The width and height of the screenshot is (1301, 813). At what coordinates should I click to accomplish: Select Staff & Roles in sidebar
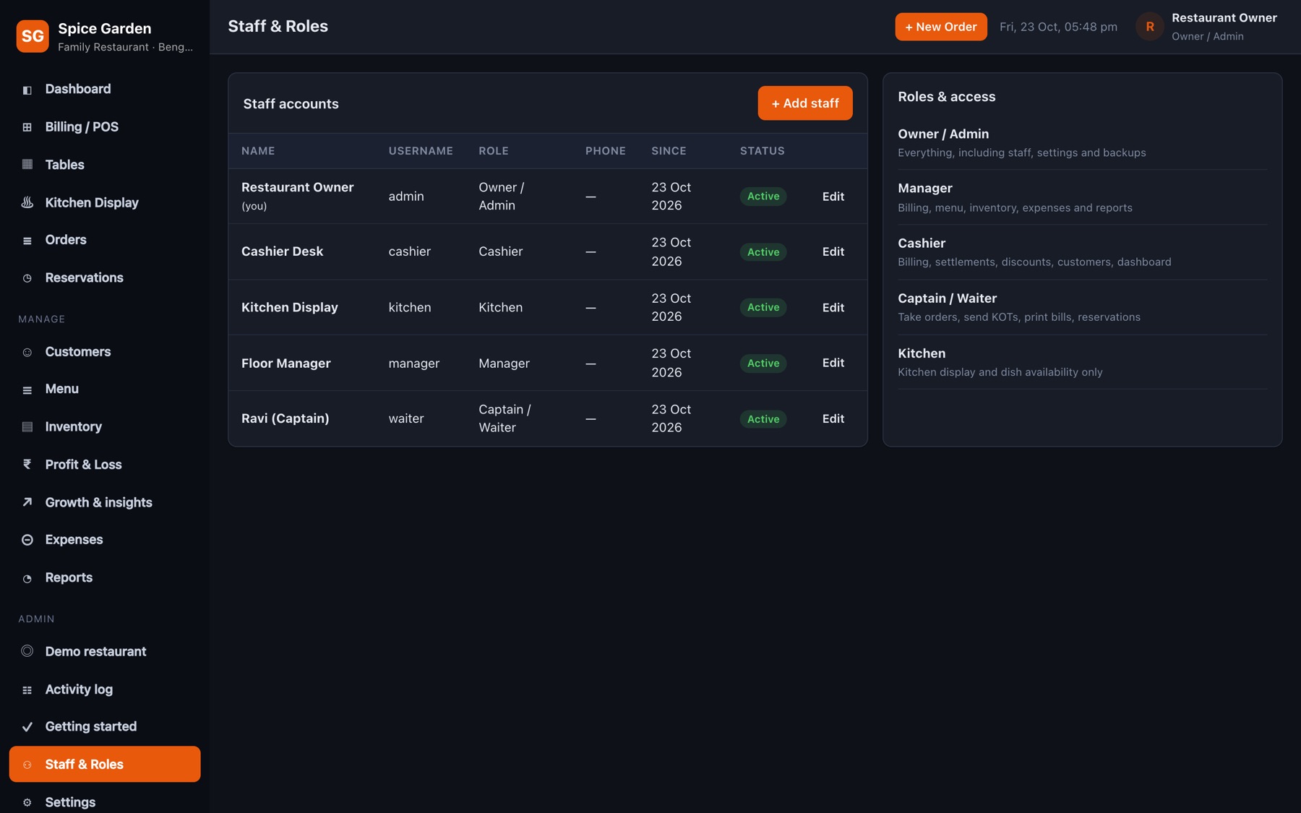pyautogui.click(x=105, y=764)
